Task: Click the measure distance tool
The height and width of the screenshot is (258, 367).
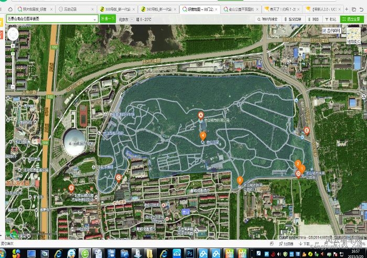Action: 313,19
